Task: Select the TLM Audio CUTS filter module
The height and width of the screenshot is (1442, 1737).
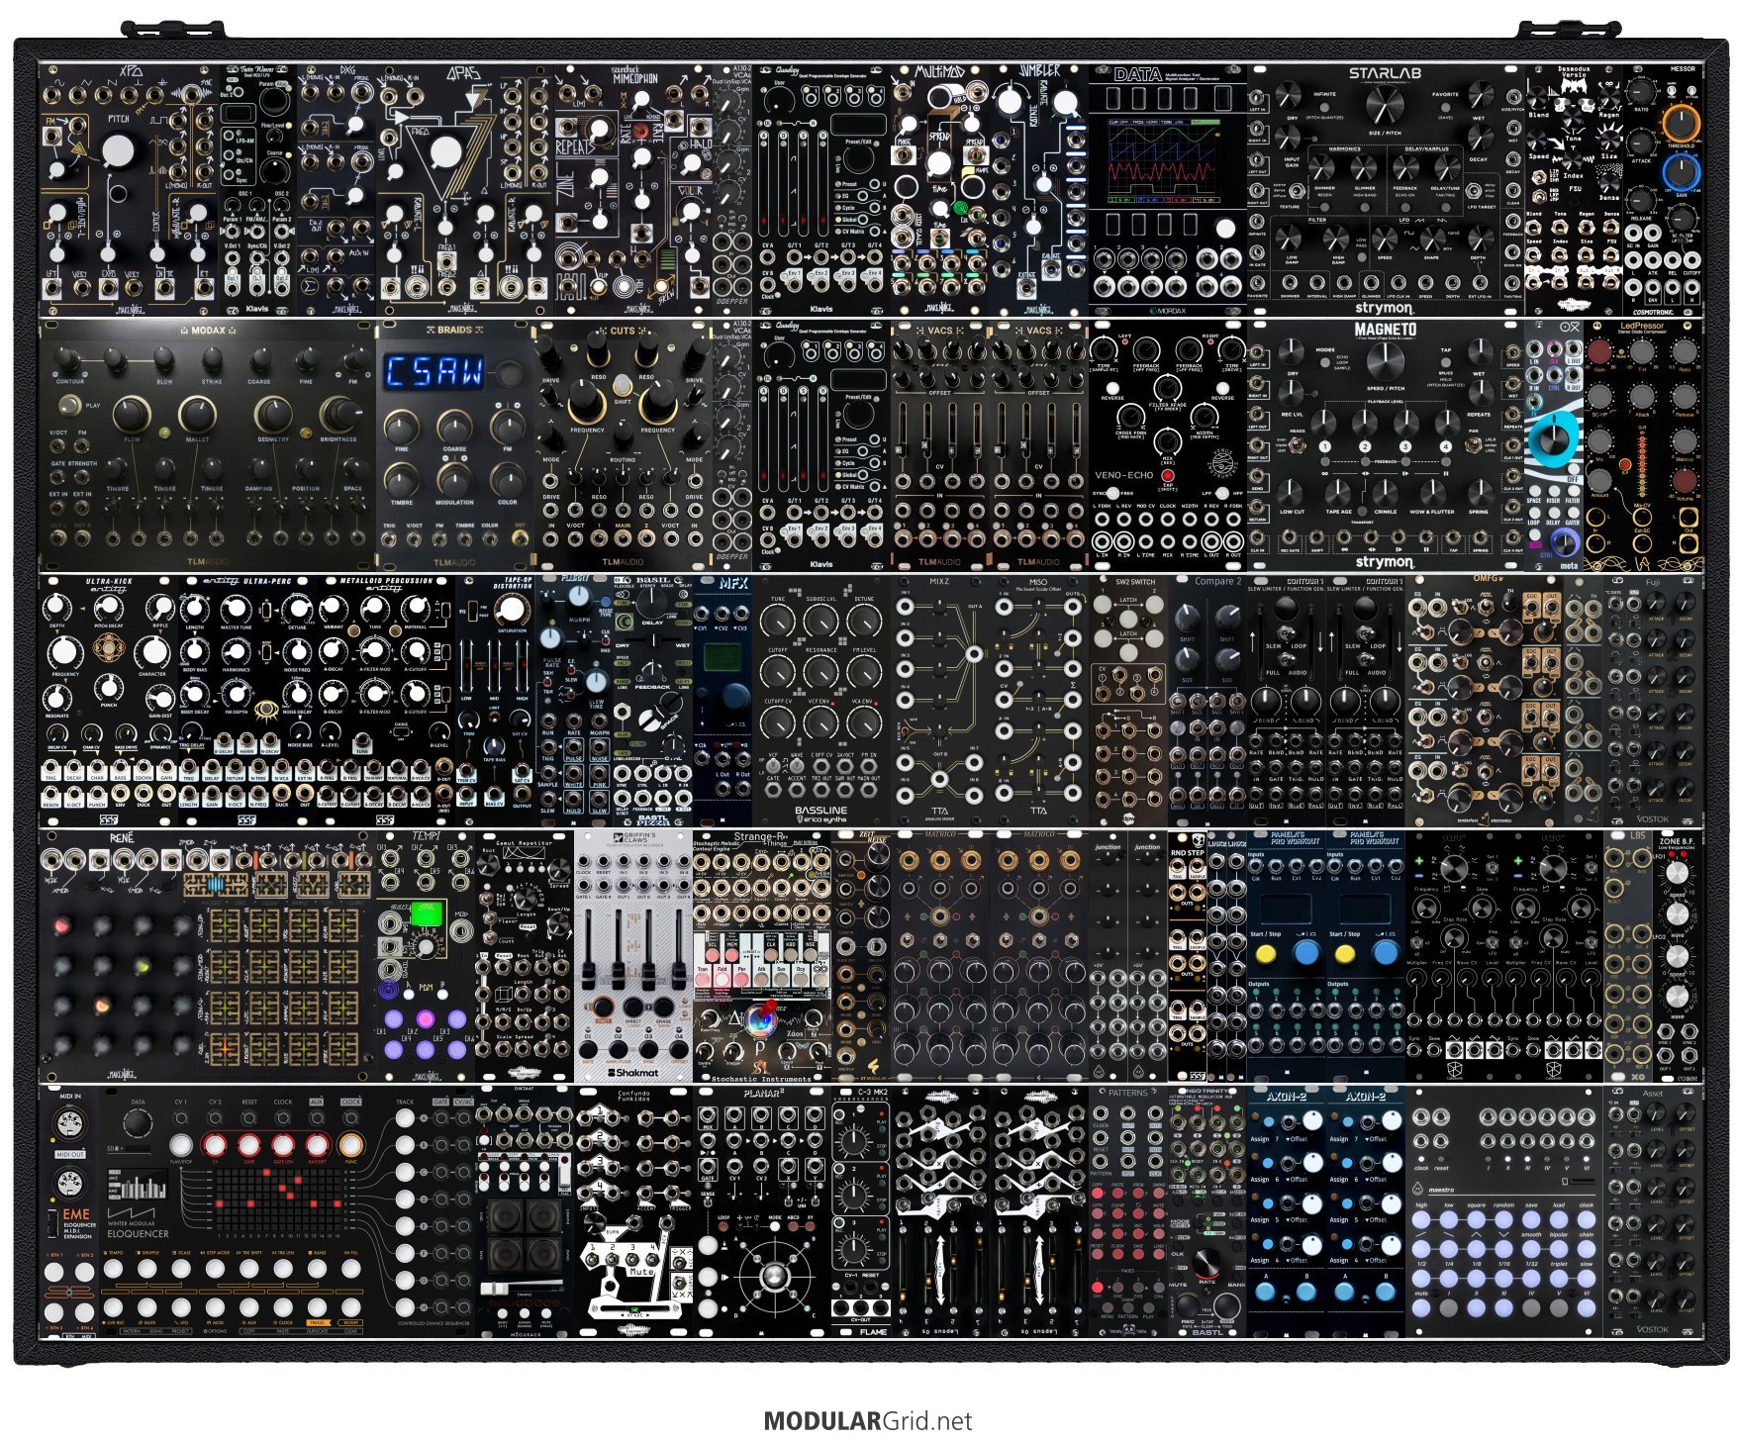Action: tap(624, 445)
